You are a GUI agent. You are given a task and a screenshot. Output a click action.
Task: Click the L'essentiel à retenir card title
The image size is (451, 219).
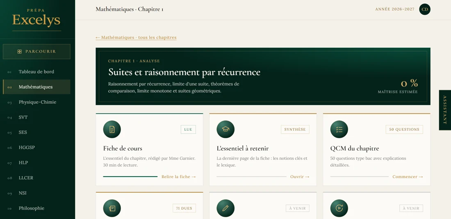point(242,148)
